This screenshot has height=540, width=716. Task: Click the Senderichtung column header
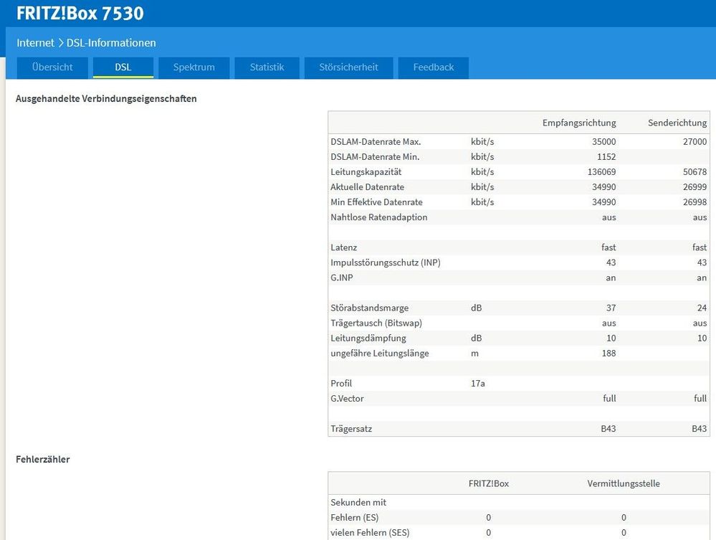tap(677, 123)
